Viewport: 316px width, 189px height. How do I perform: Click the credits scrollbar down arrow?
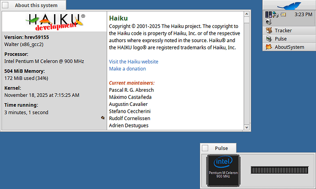(247, 127)
